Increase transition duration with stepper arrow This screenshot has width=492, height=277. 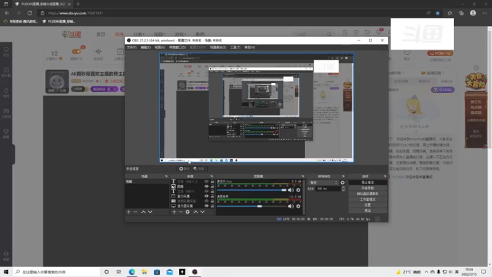343,187
